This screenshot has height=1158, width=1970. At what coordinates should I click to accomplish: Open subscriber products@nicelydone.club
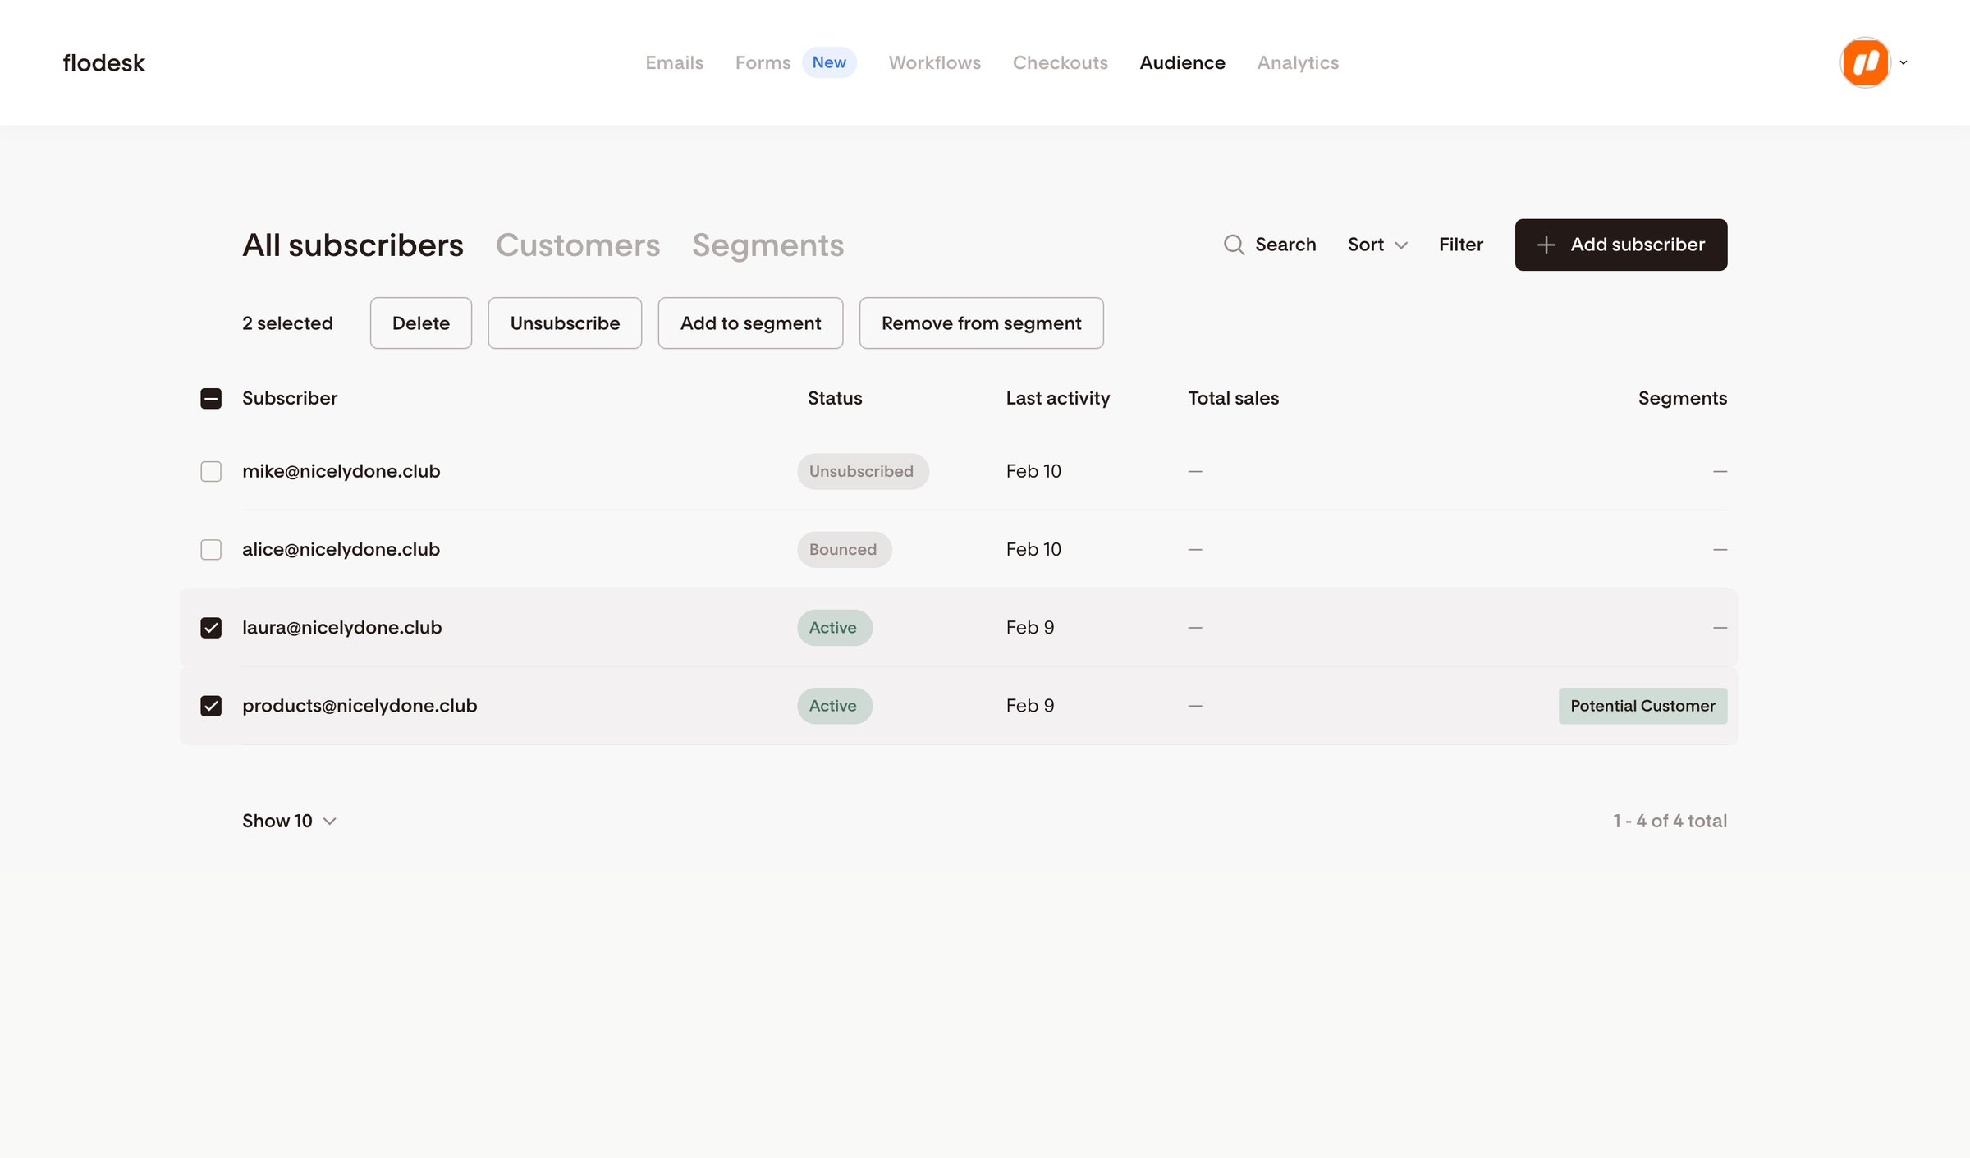coord(360,706)
